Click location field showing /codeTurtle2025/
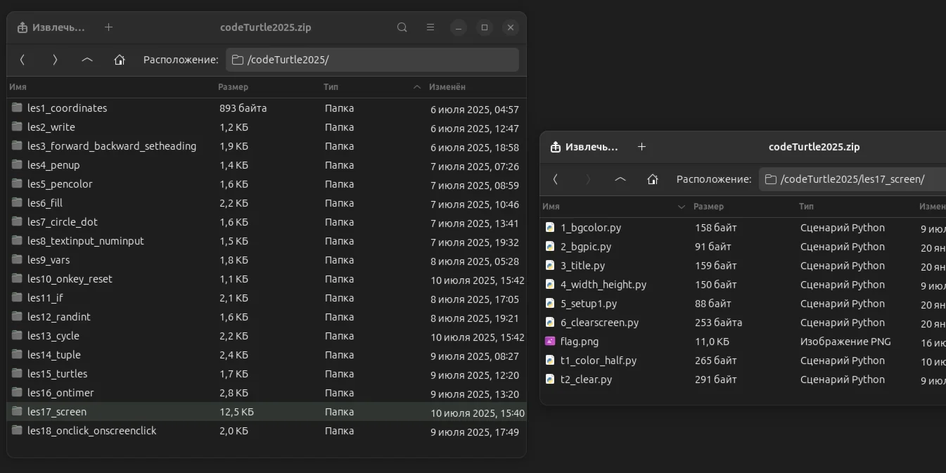Image resolution: width=946 pixels, height=473 pixels. [x=372, y=60]
